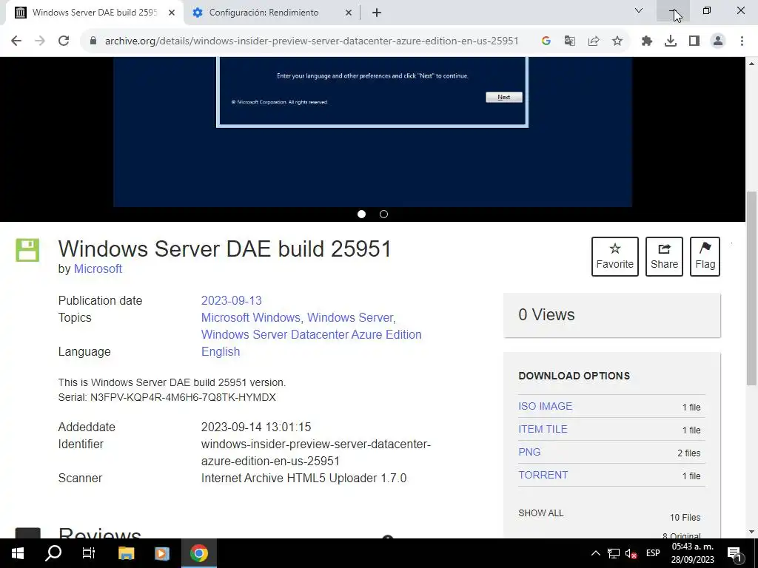Share this archive item
This screenshot has width=758, height=568.
click(664, 257)
